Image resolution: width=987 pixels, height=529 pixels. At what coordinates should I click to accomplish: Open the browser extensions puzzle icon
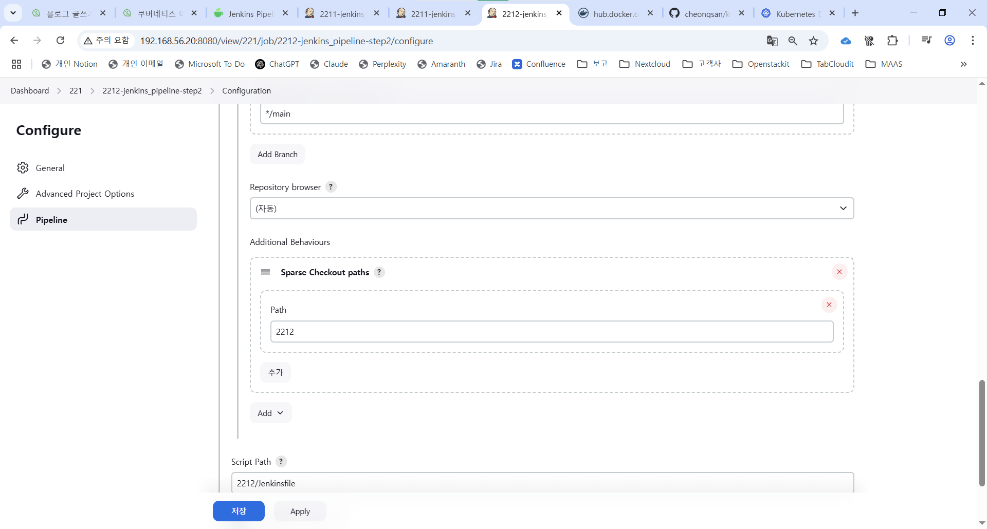(892, 41)
